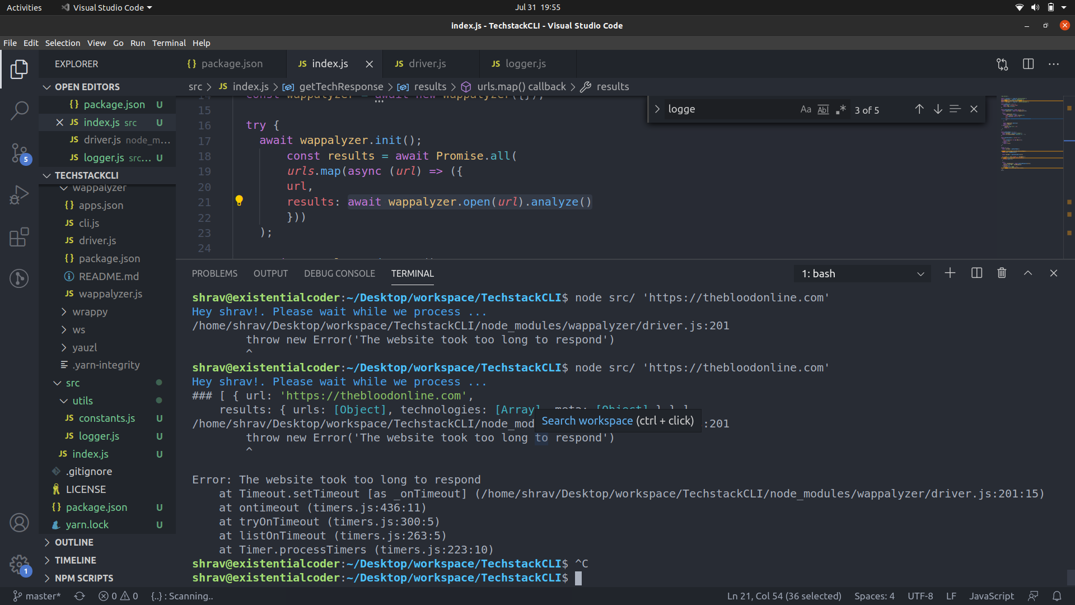Maximize the panel size with caret icon
1075x605 pixels.
tap(1028, 273)
